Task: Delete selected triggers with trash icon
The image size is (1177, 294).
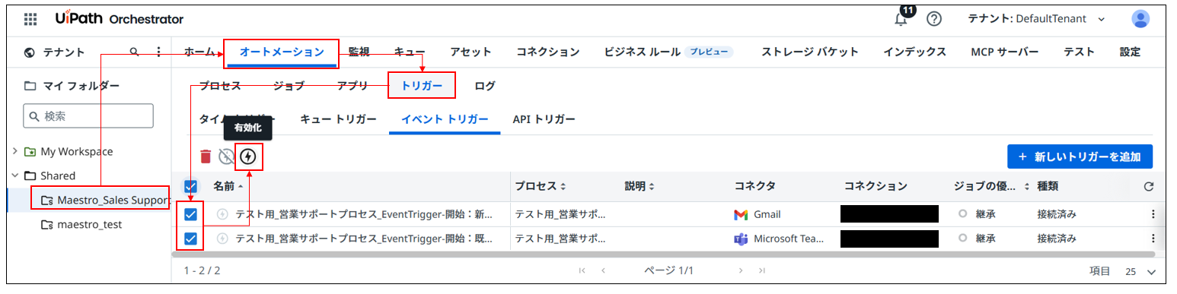Action: coord(206,156)
